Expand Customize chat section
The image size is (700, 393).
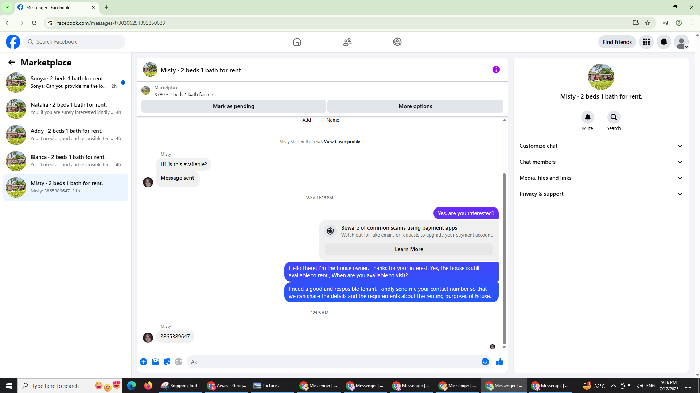pyautogui.click(x=601, y=146)
